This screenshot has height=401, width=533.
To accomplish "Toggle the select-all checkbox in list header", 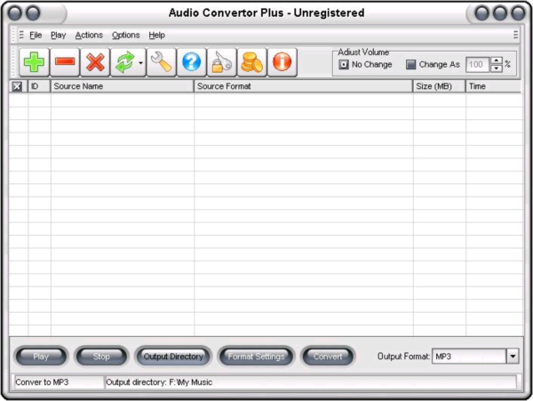I will pos(17,86).
